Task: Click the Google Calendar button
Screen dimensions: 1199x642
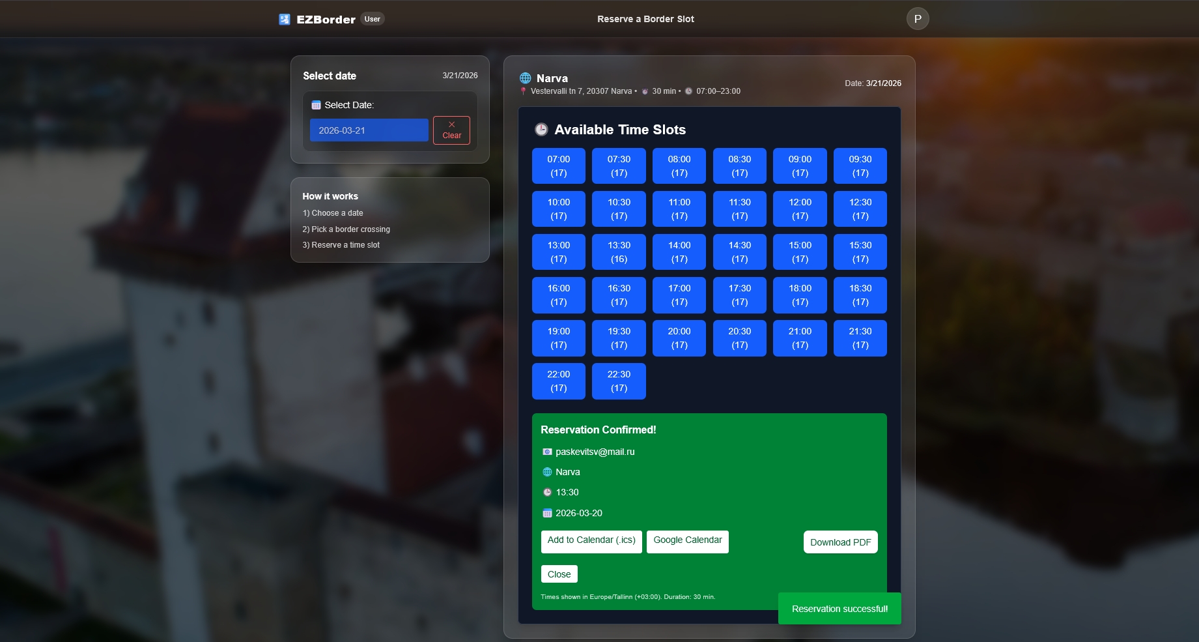Action: [687, 541]
